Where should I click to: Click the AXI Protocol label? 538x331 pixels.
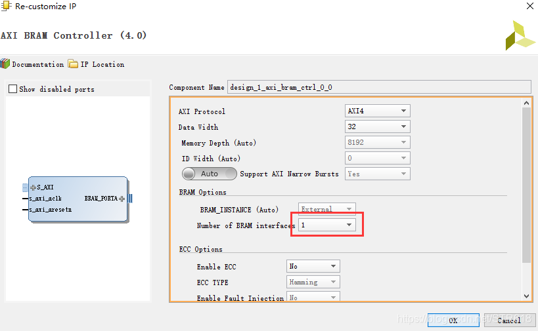point(202,111)
